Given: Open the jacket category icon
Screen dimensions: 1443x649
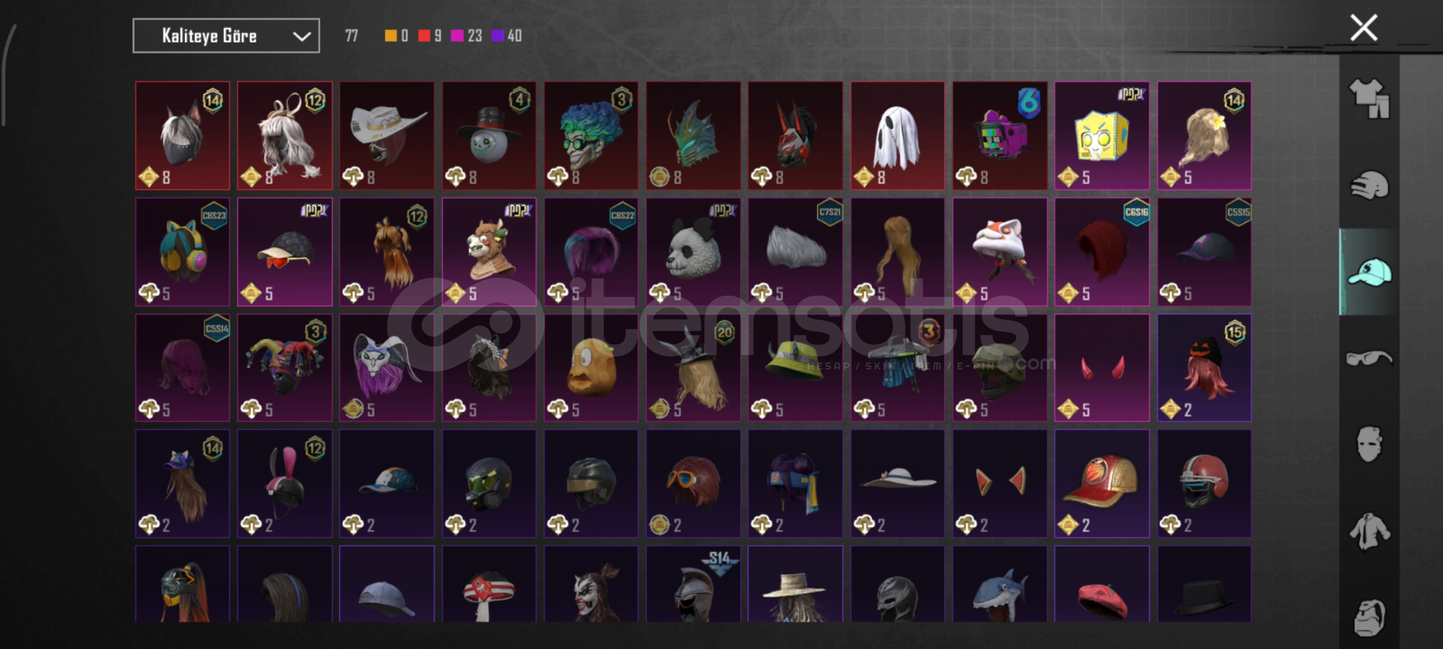Looking at the screenshot, I should [1370, 531].
